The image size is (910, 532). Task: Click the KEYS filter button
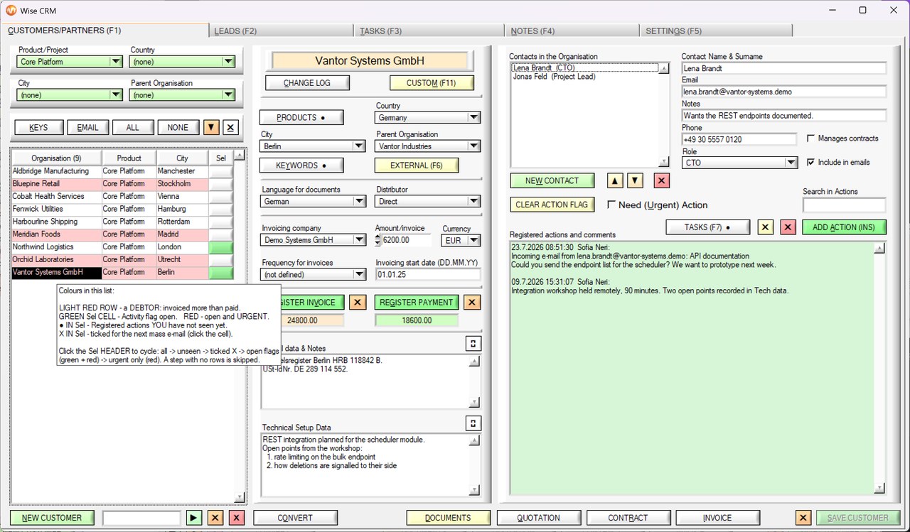(38, 127)
